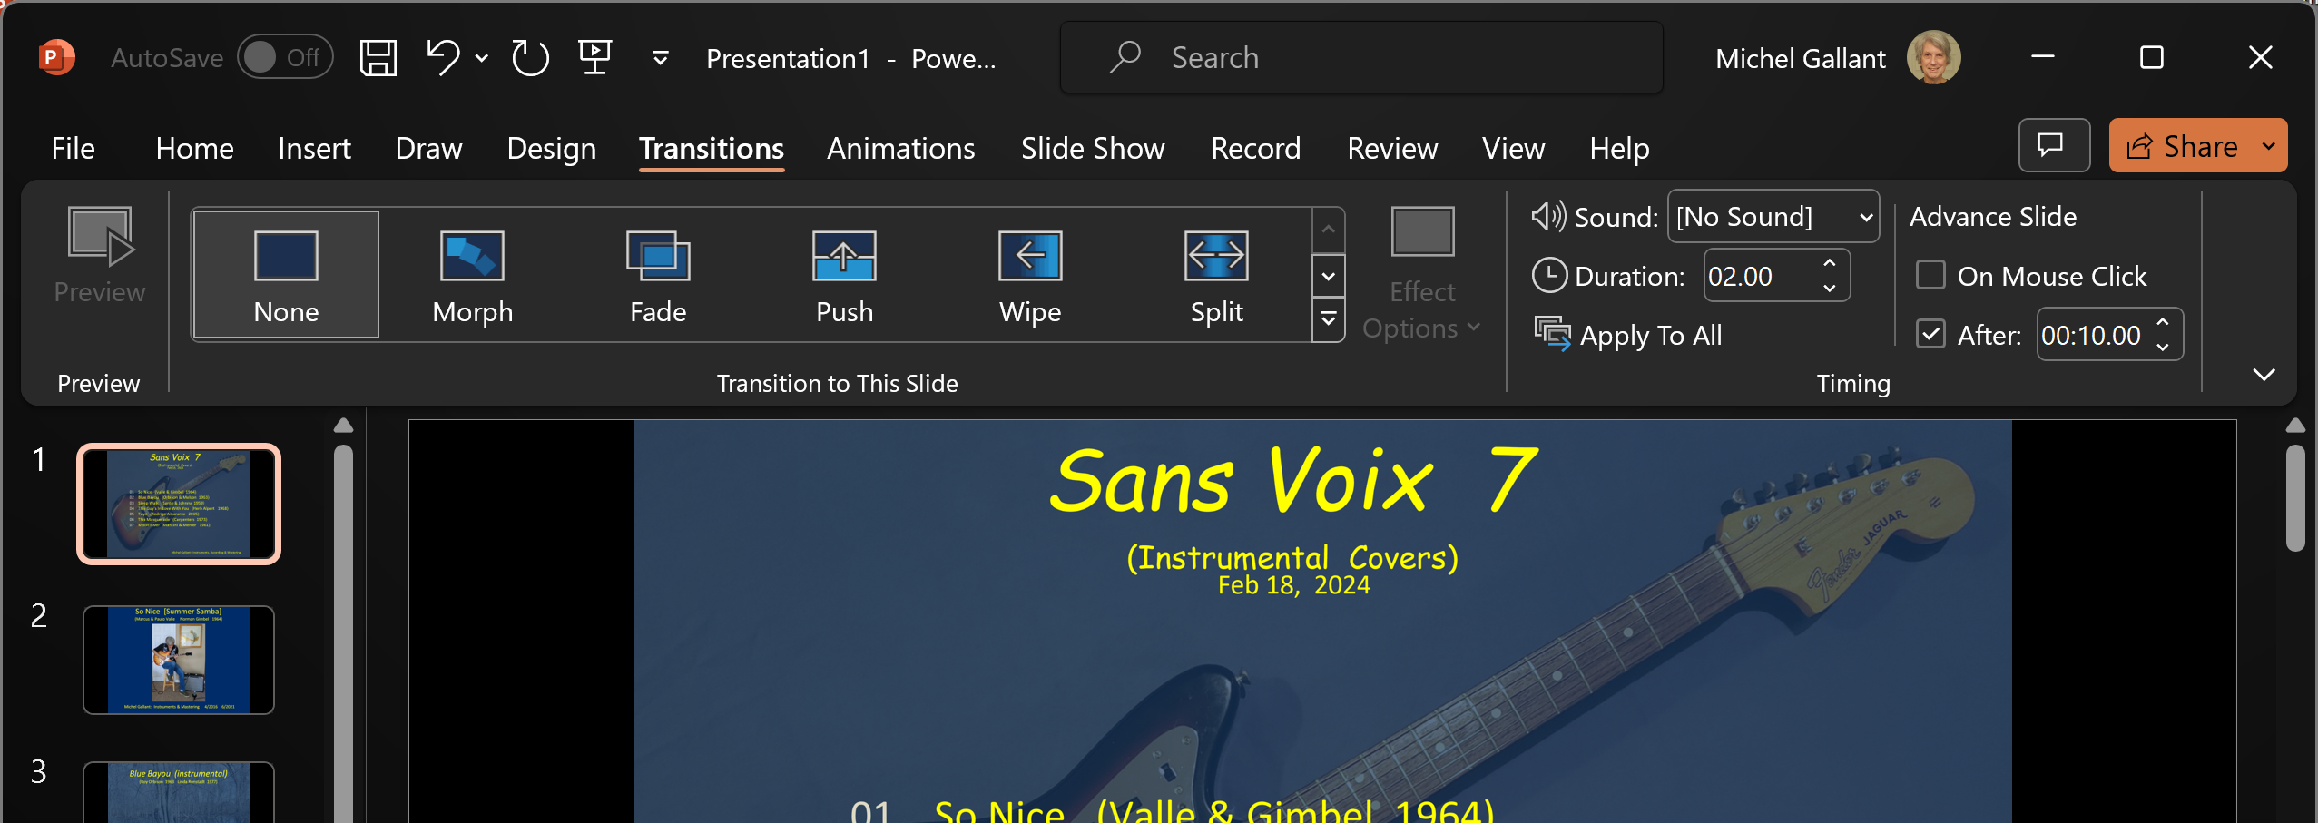Open the Design tab
The height and width of the screenshot is (823, 2318).
[551, 148]
